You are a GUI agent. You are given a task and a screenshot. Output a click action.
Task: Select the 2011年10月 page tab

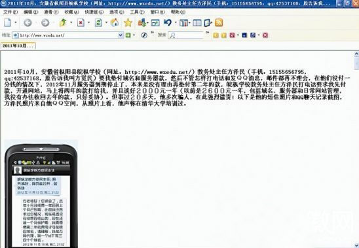click(x=18, y=46)
